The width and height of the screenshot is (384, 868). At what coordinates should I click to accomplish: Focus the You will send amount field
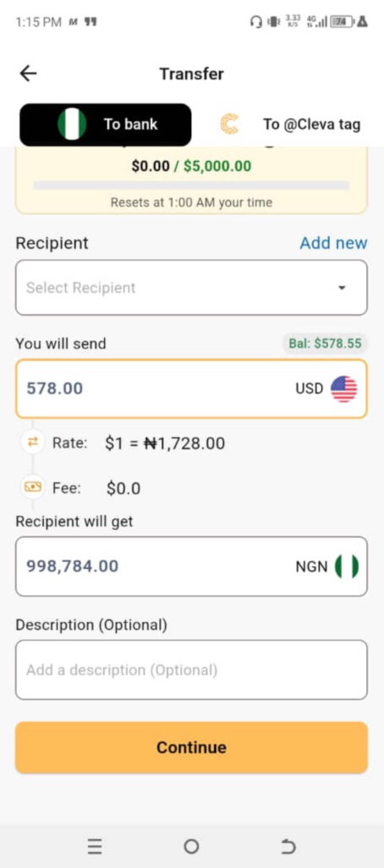point(191,388)
